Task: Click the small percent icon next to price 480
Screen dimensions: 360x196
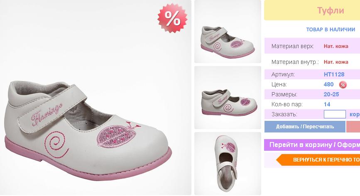Action: click(343, 85)
